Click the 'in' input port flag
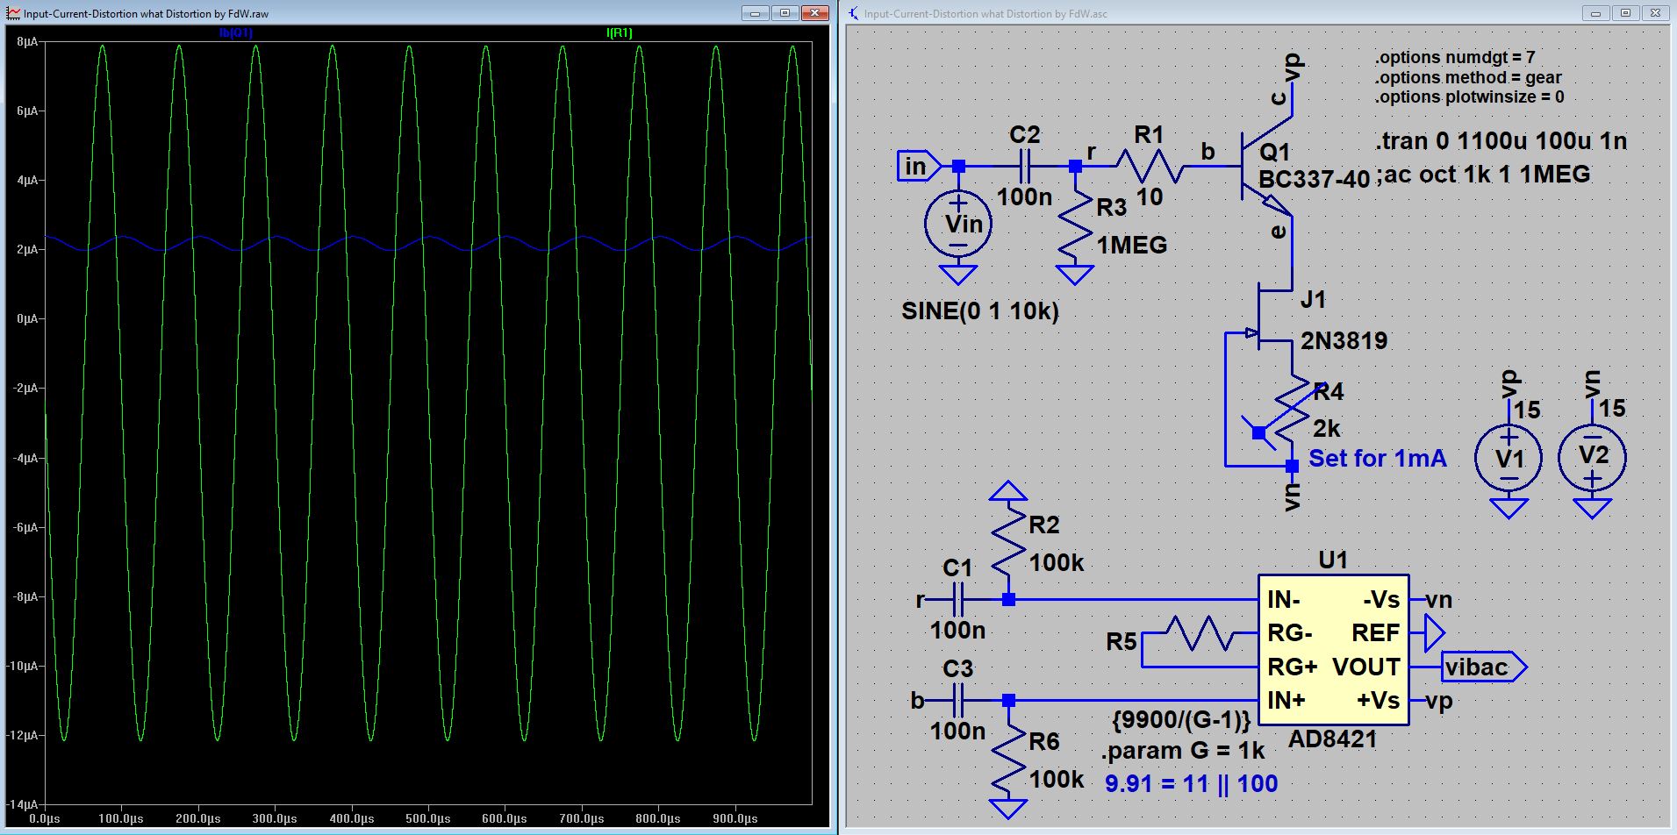1677x835 pixels. click(x=919, y=166)
